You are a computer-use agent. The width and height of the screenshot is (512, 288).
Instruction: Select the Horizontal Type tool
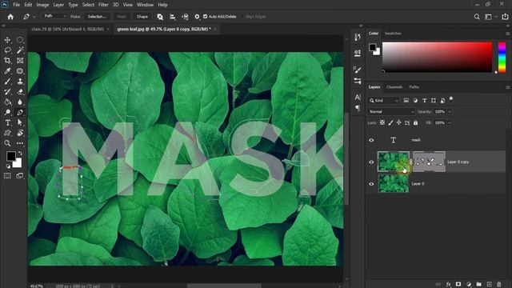point(7,122)
